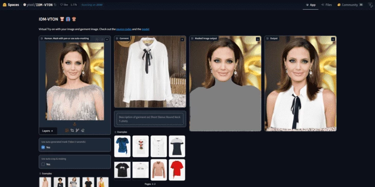Viewport: 375px width, 187px height.
Task: Click the upload icon below the human photo
Action: (x=74, y=124)
